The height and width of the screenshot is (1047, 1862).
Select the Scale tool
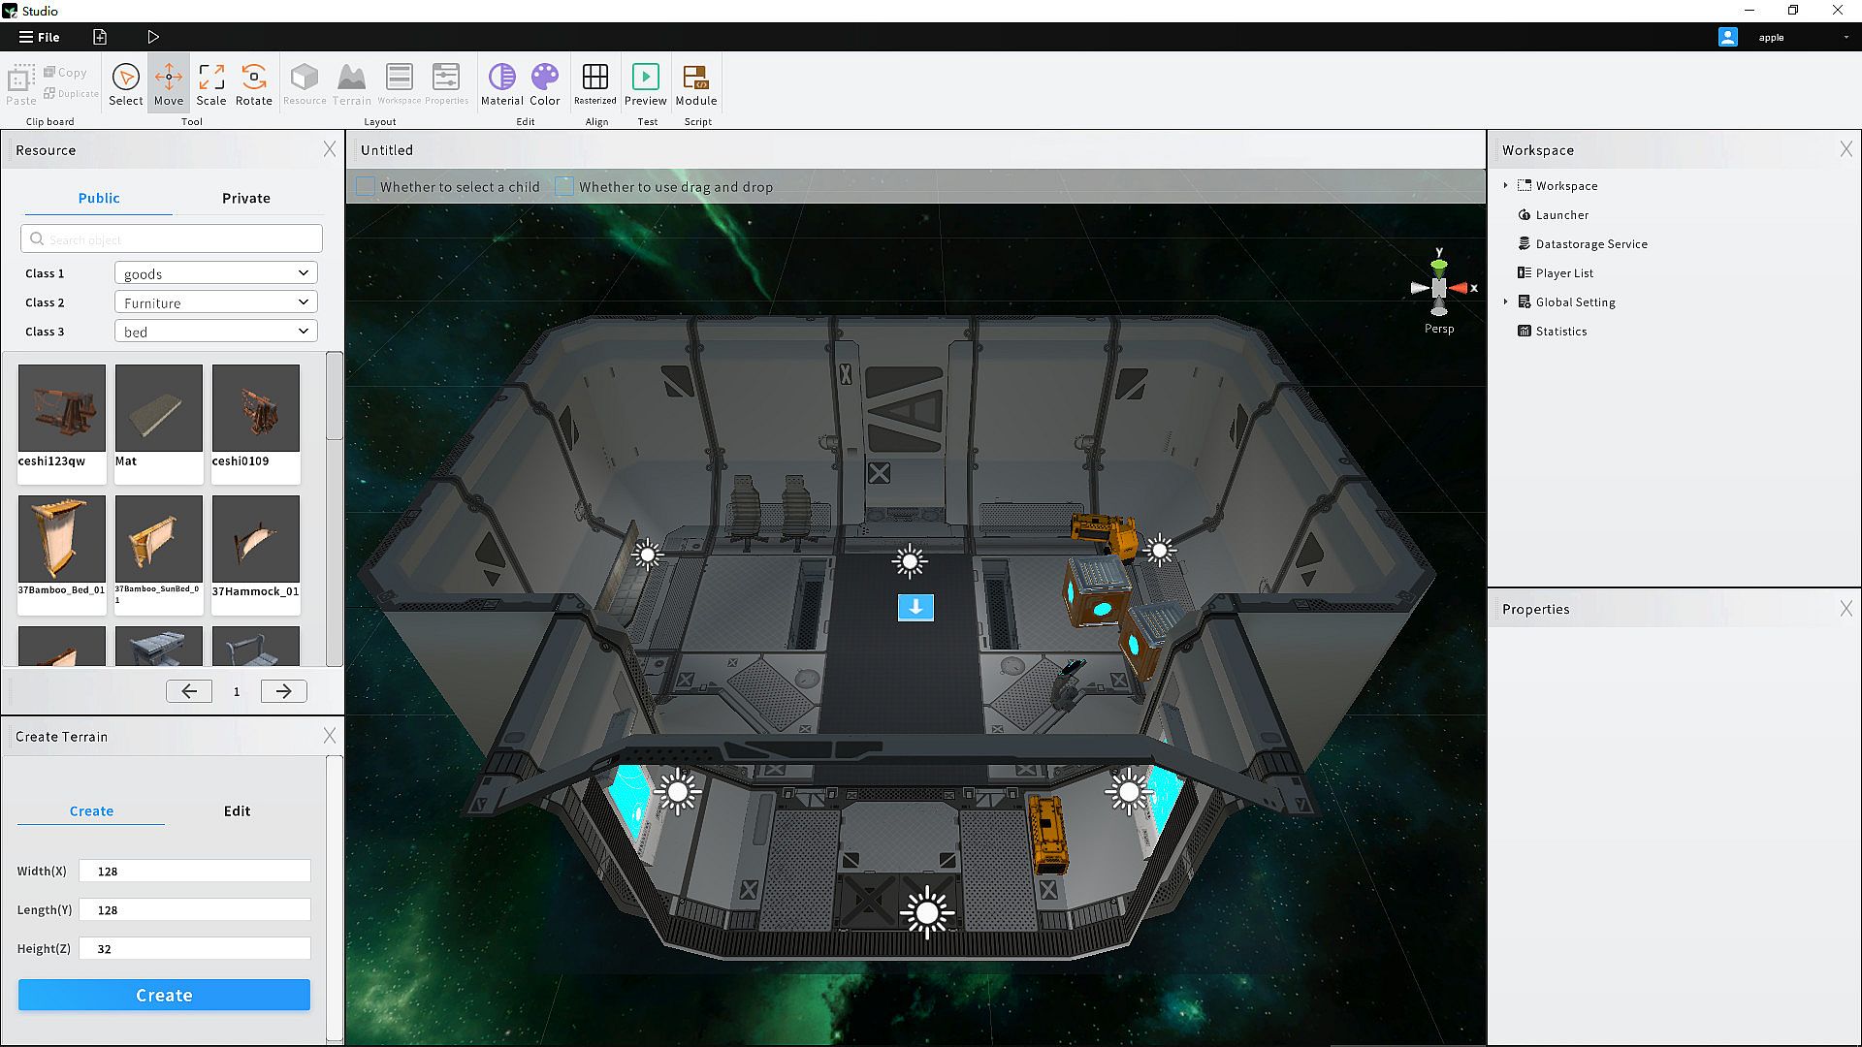tap(210, 83)
